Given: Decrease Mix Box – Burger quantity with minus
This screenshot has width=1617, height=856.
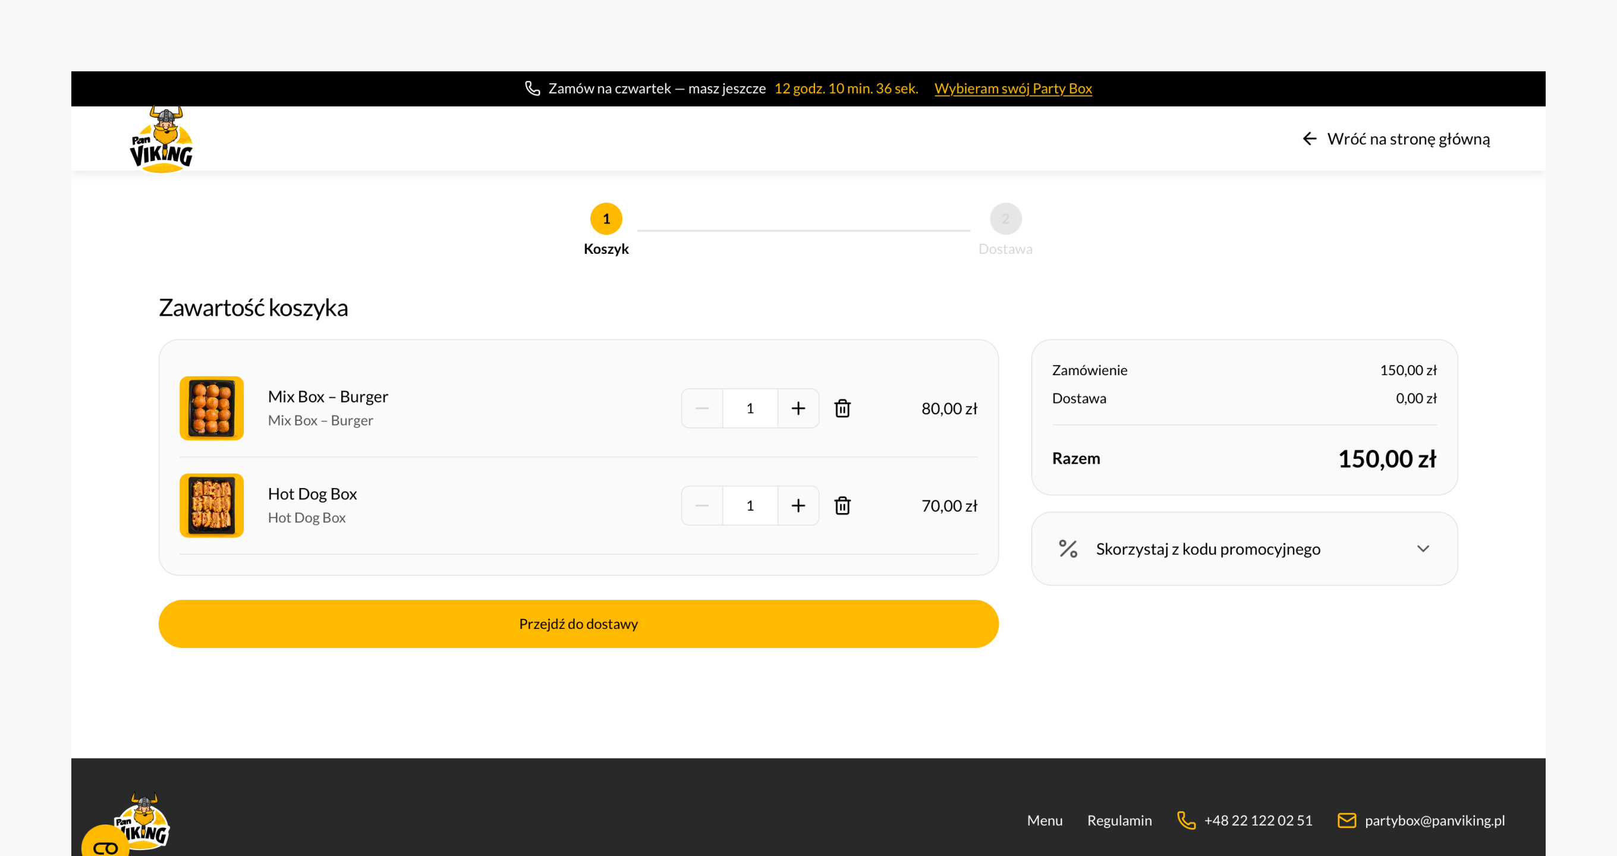Looking at the screenshot, I should [x=703, y=408].
